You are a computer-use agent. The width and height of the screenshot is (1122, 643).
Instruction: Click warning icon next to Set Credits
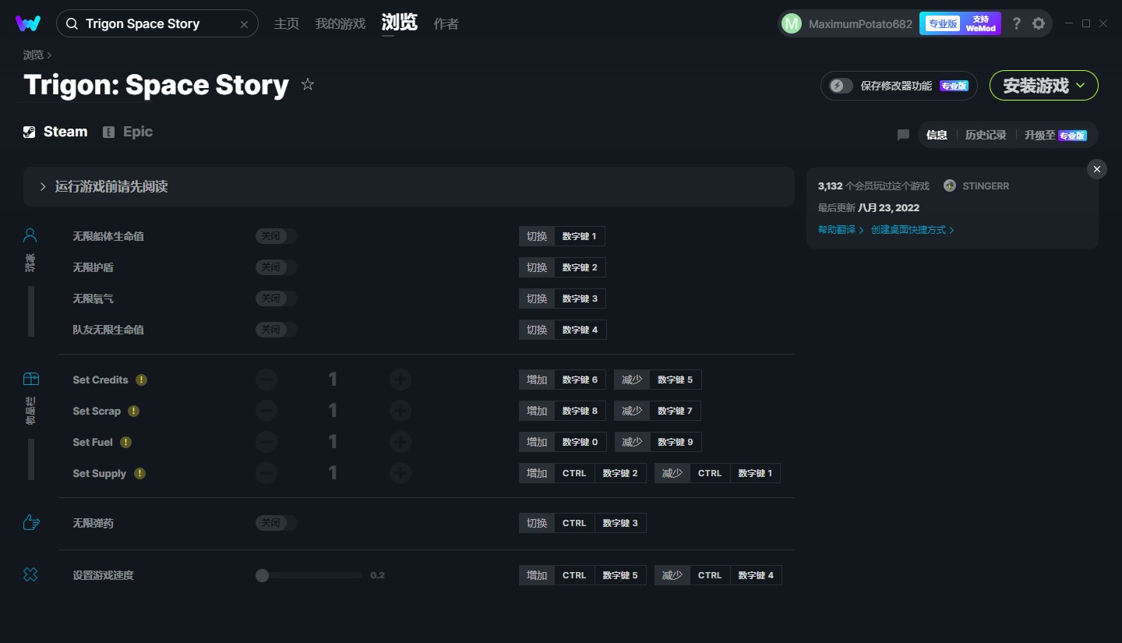click(141, 380)
